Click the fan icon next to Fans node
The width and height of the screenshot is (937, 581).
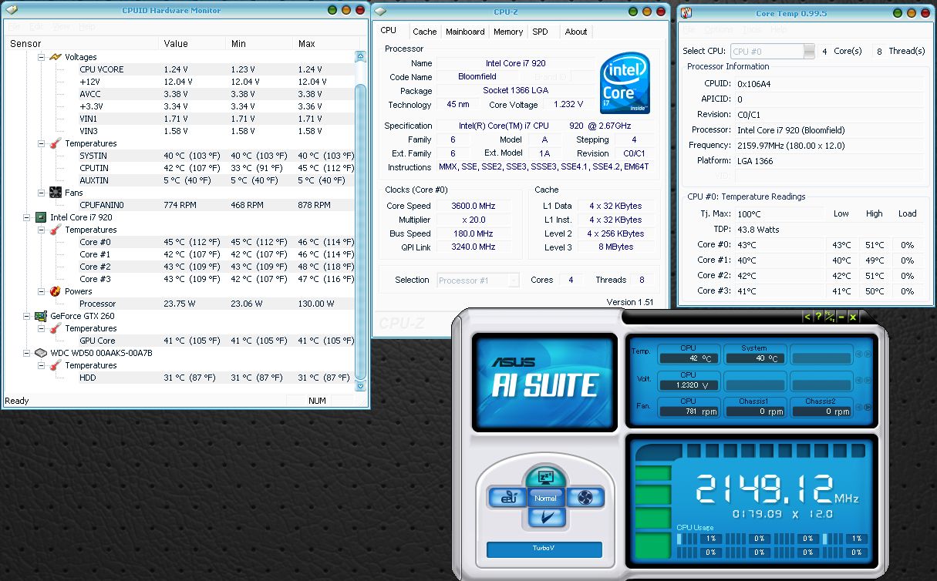tap(56, 193)
